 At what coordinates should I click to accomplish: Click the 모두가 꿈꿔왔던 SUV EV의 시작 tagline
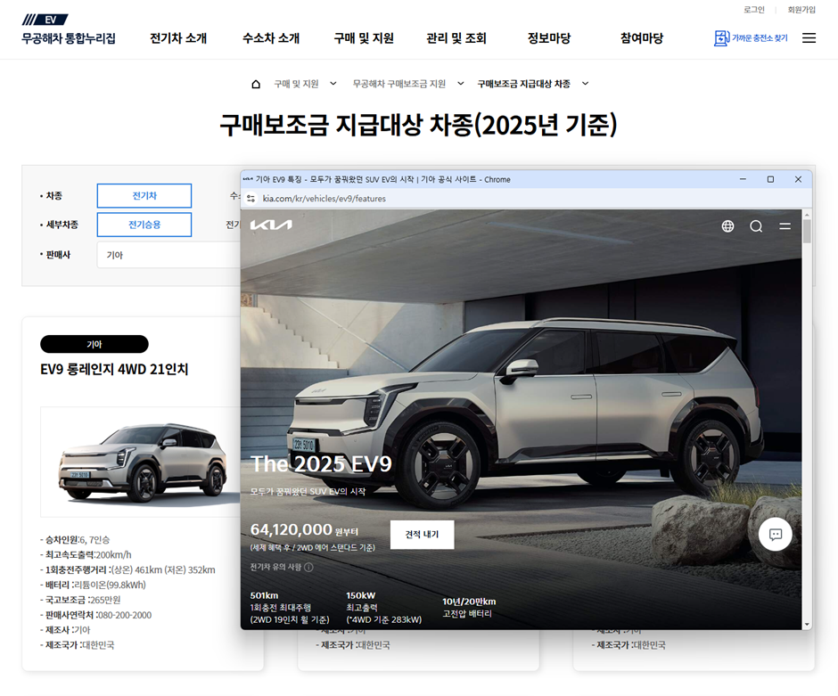308,491
